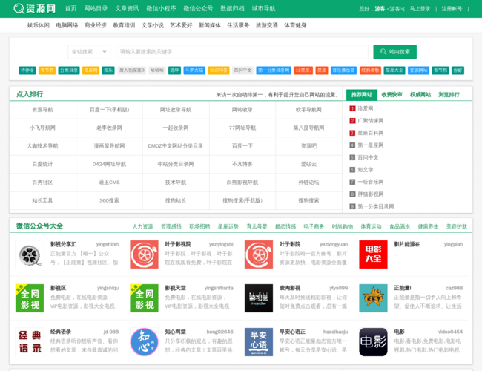Click the 影视分享汇 film reel logo
Viewport: 482px width, 371px height.
[x=30, y=255]
